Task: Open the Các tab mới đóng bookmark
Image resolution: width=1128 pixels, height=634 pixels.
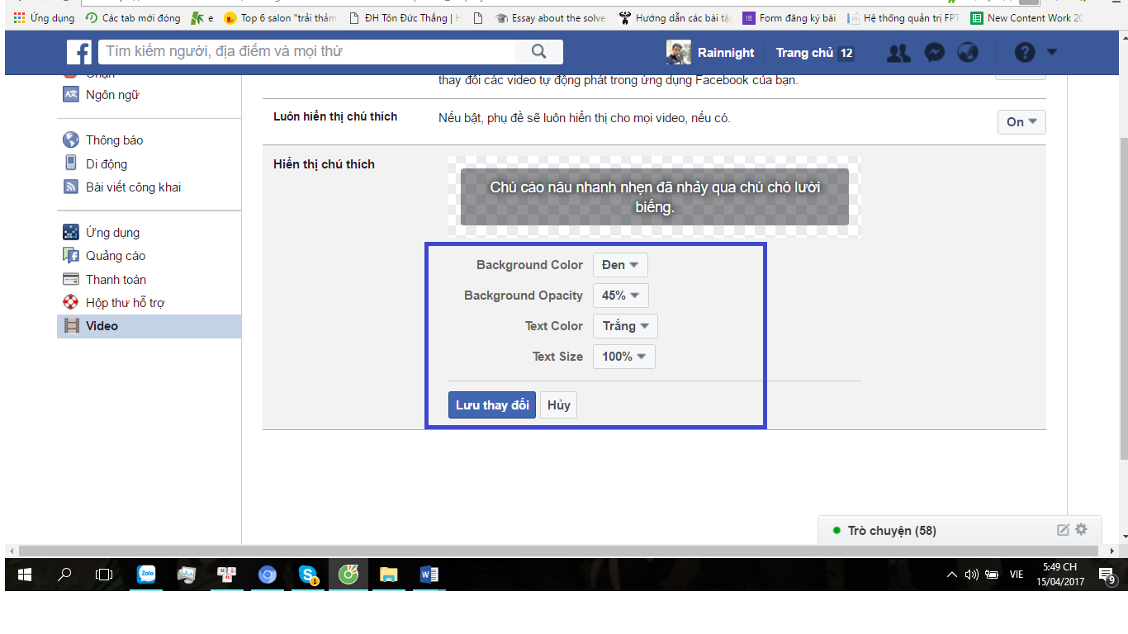Action: (x=132, y=17)
